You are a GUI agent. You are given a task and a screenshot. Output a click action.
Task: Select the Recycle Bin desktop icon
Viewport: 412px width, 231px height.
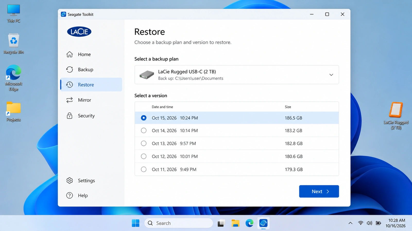click(x=14, y=44)
